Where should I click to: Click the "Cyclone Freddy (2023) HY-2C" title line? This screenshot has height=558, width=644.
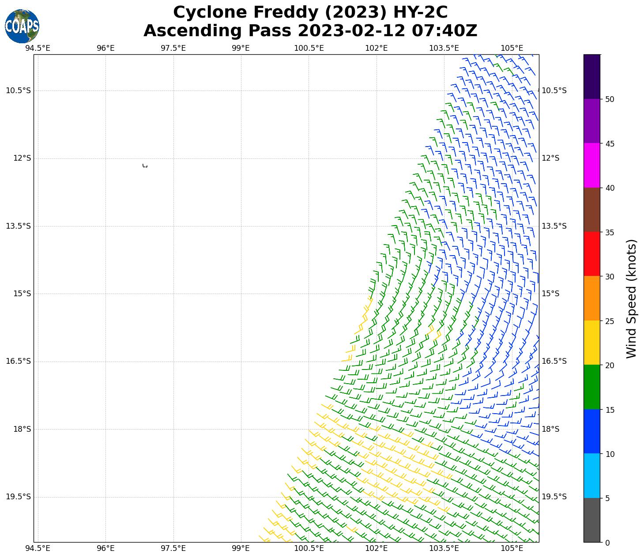(x=310, y=12)
